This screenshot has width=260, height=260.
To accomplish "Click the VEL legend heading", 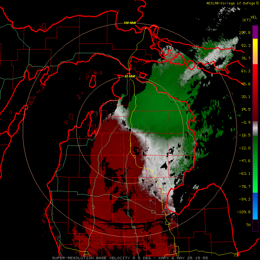I will point(254,17).
